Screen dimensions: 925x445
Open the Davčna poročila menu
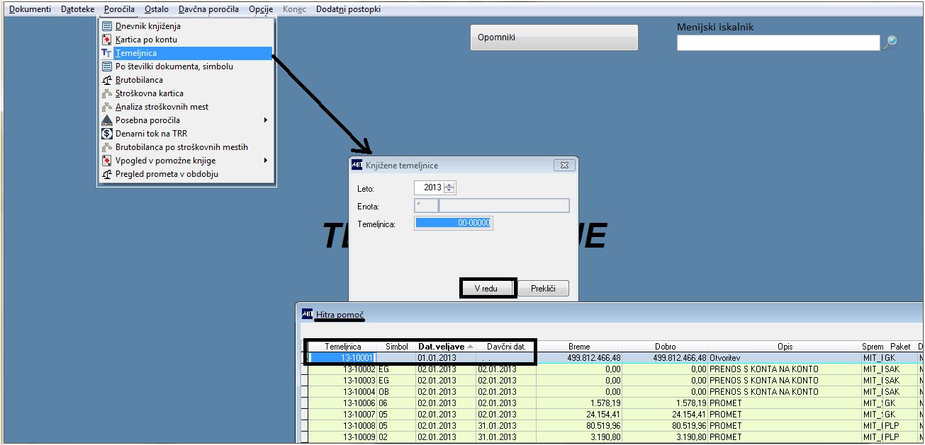pos(208,9)
